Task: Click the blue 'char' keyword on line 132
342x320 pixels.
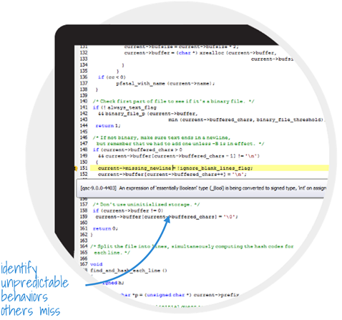Action: [x=185, y=53]
